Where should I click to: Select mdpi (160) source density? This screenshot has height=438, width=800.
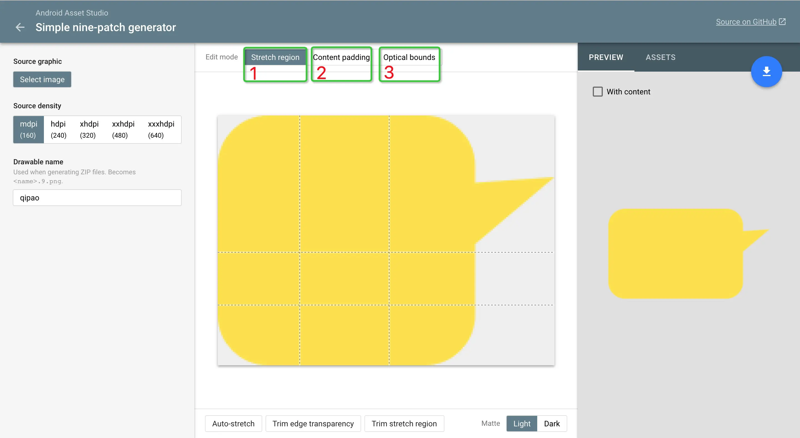[x=28, y=129]
